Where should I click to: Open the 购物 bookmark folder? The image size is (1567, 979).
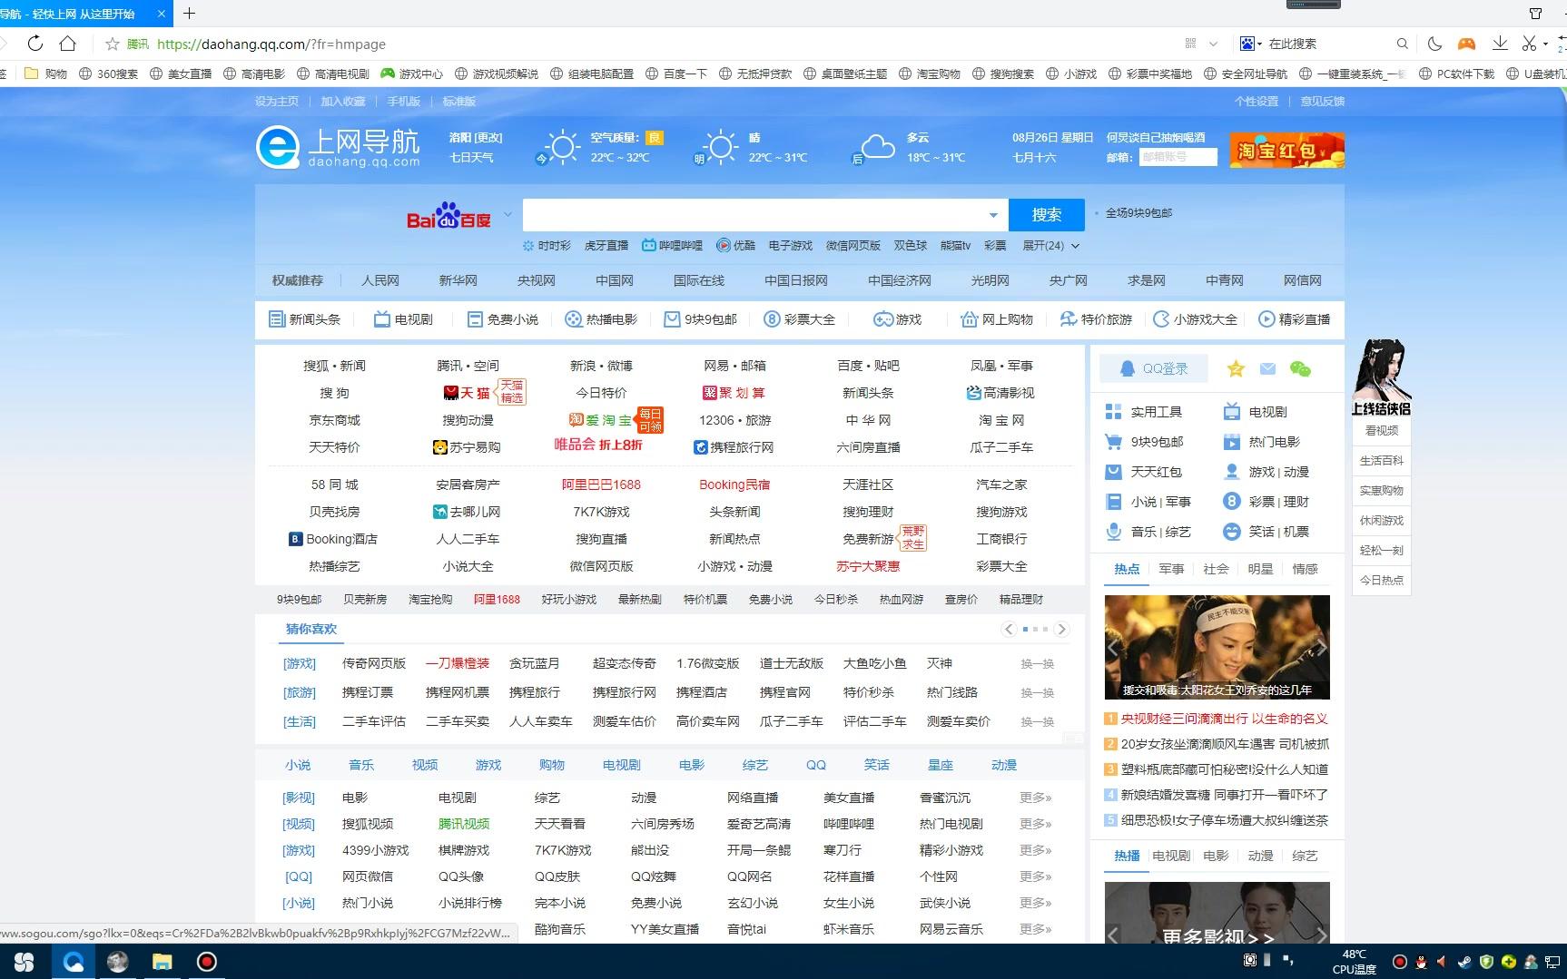(46, 73)
